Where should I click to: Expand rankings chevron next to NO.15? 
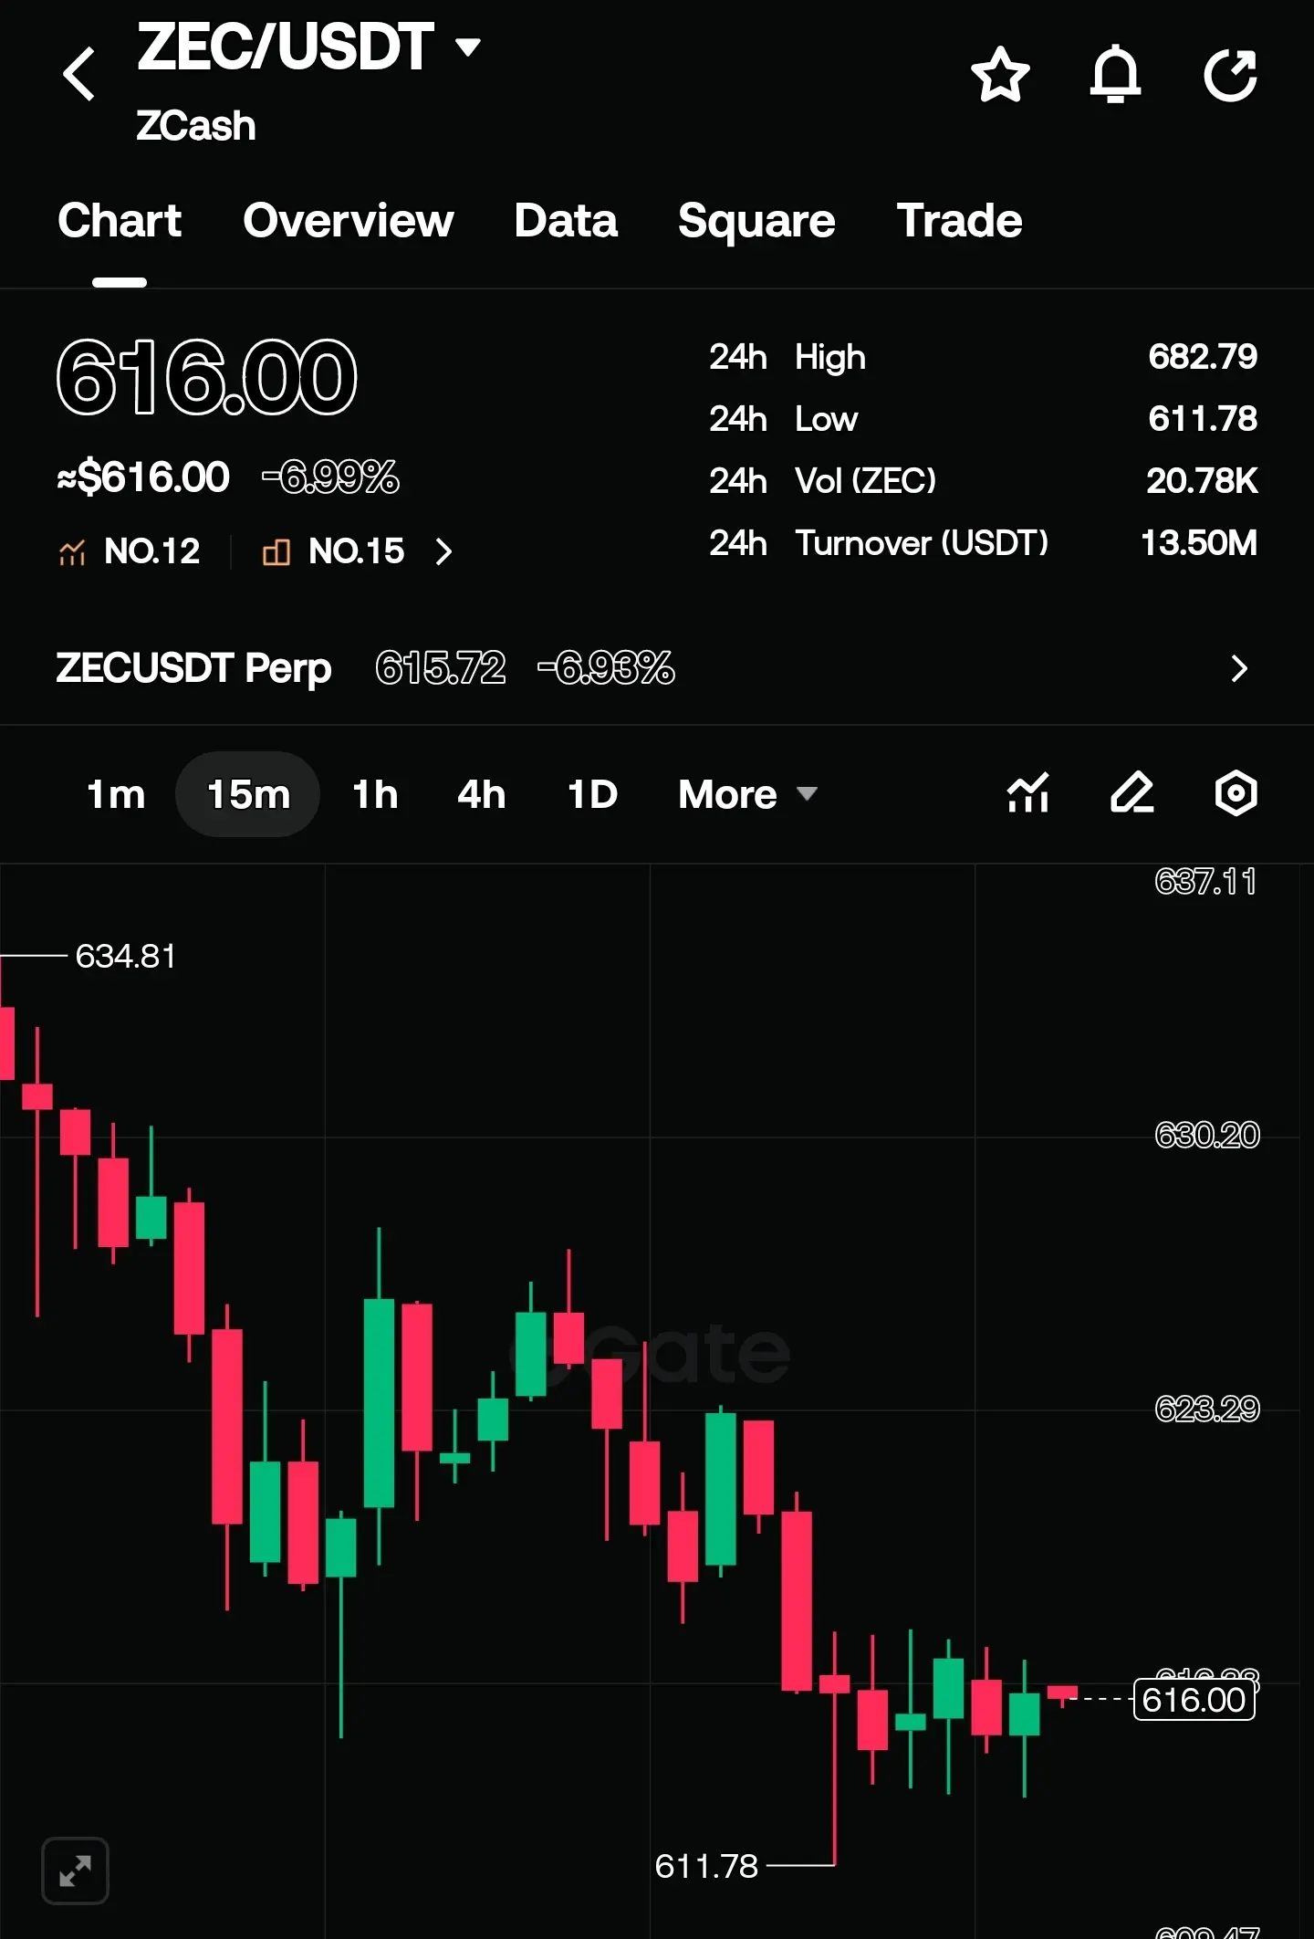443,551
